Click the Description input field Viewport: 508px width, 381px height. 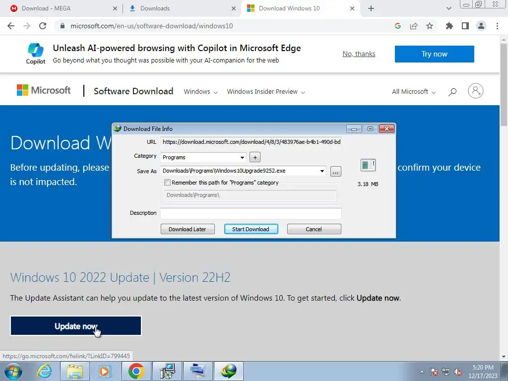click(x=251, y=213)
